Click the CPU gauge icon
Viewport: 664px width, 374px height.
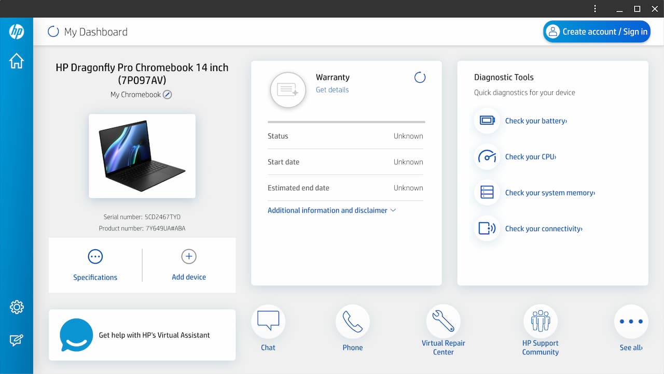[x=487, y=156]
